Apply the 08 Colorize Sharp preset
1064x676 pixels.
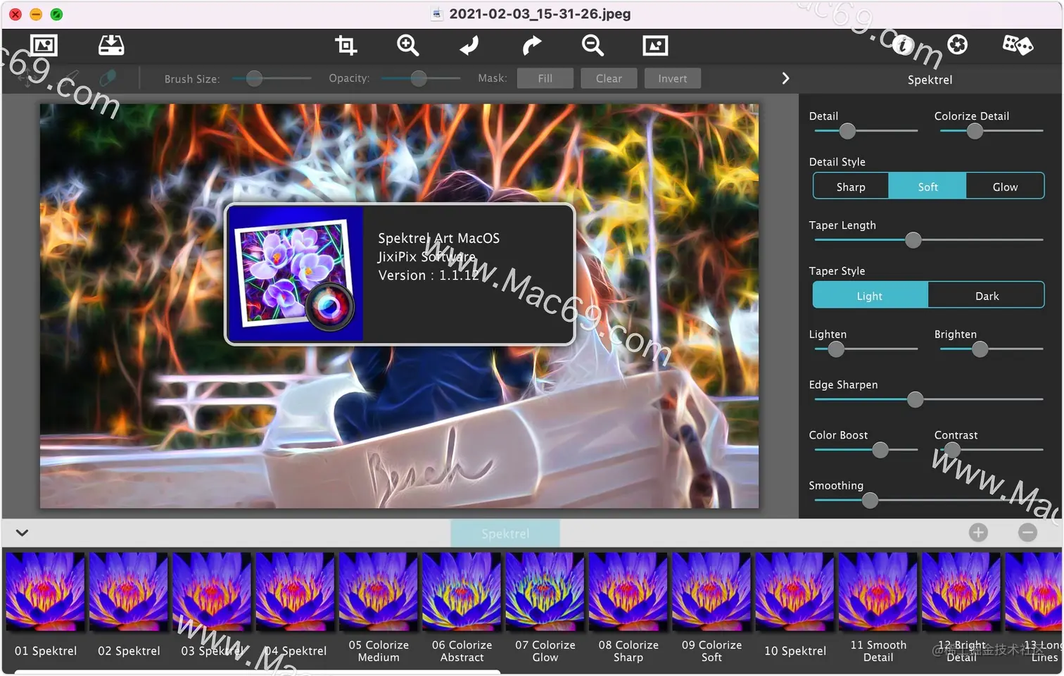coord(628,591)
